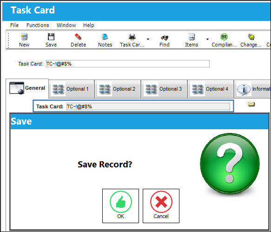The image size is (271, 232).
Task: Click the envelope mail icon
Action: pyautogui.click(x=251, y=104)
